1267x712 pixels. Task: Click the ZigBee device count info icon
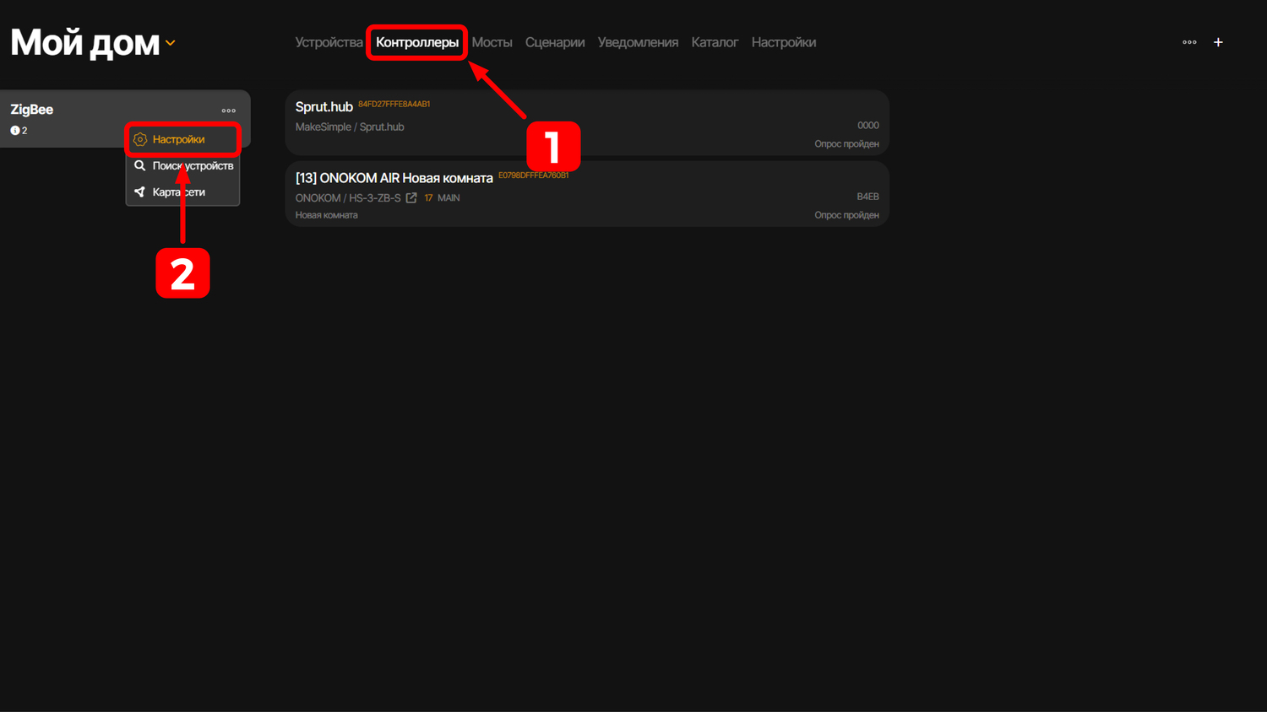click(x=15, y=131)
